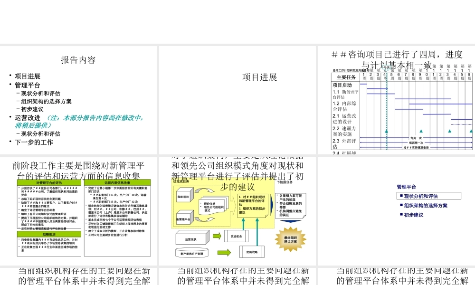Image resolution: width=475 pixels, height=285 pixels.
Task: Click the green arrow pointing to 改进机会
Action: pos(217,236)
